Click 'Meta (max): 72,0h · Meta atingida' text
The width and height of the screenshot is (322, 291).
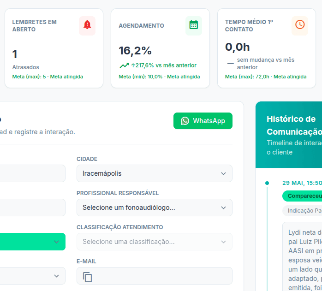[x=266, y=77]
